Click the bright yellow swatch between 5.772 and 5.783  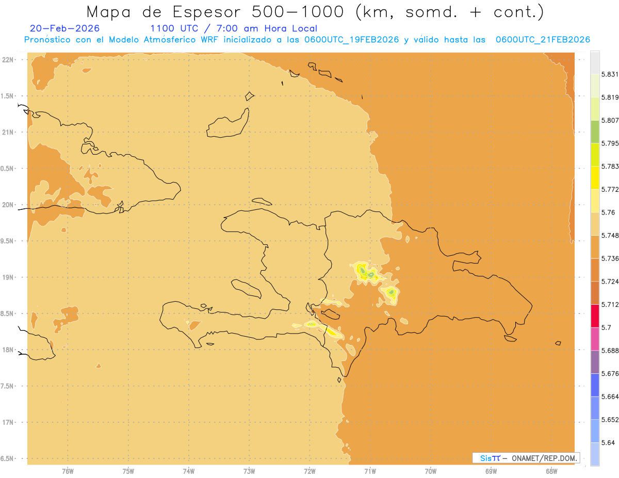(x=595, y=177)
